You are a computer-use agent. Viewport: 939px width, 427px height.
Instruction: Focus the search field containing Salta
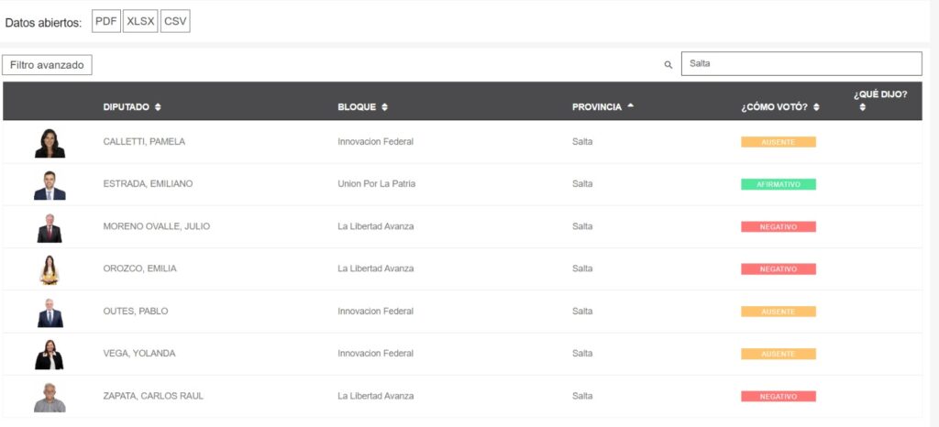point(801,63)
